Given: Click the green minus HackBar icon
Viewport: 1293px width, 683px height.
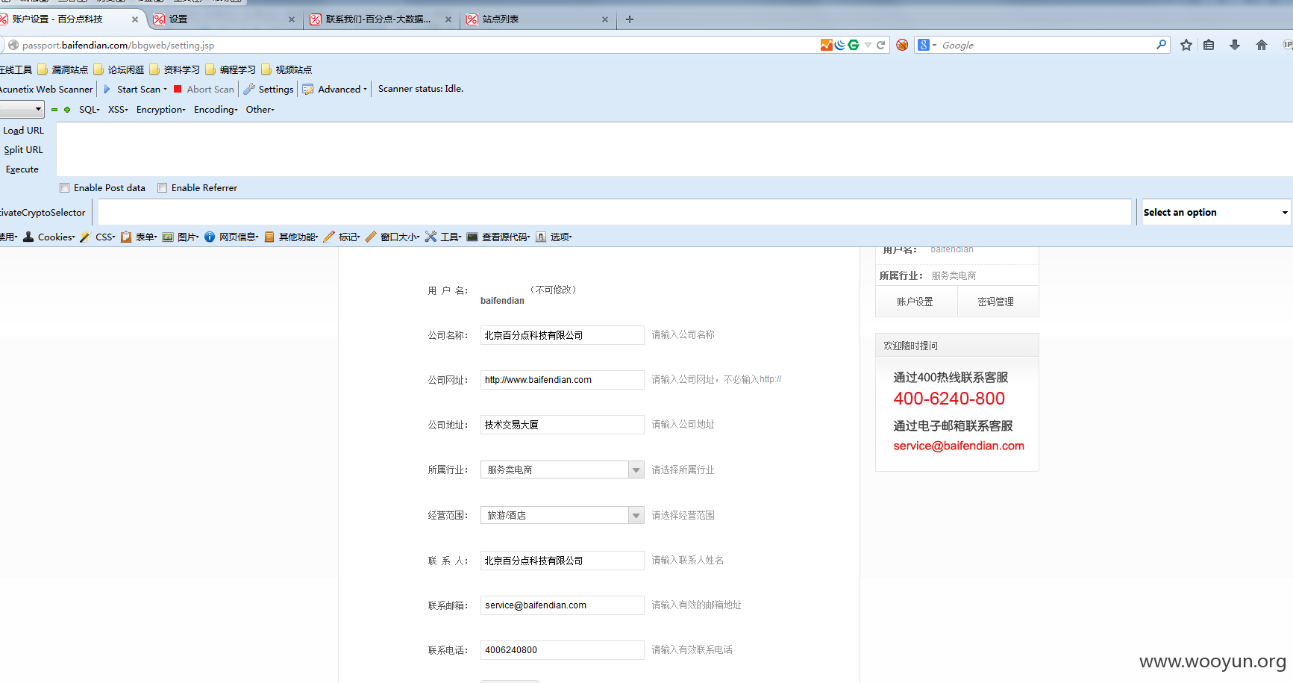Looking at the screenshot, I should 54,110.
